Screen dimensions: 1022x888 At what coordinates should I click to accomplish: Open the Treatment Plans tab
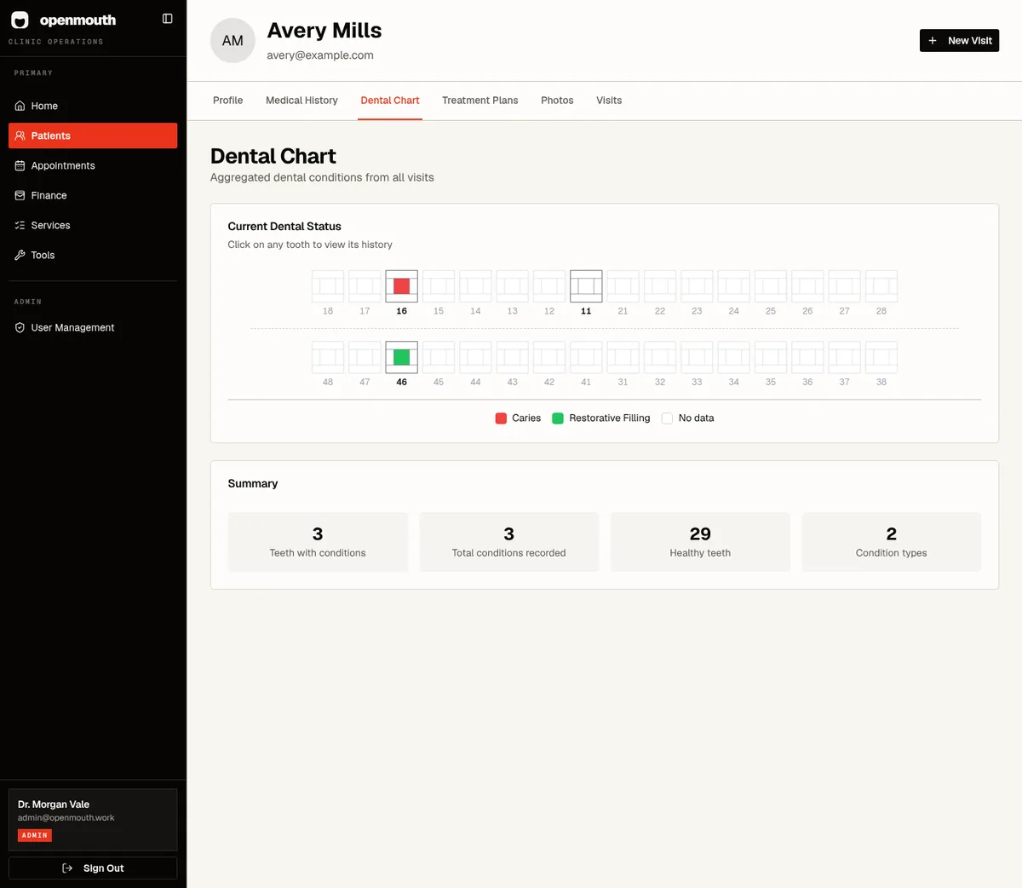point(479,101)
